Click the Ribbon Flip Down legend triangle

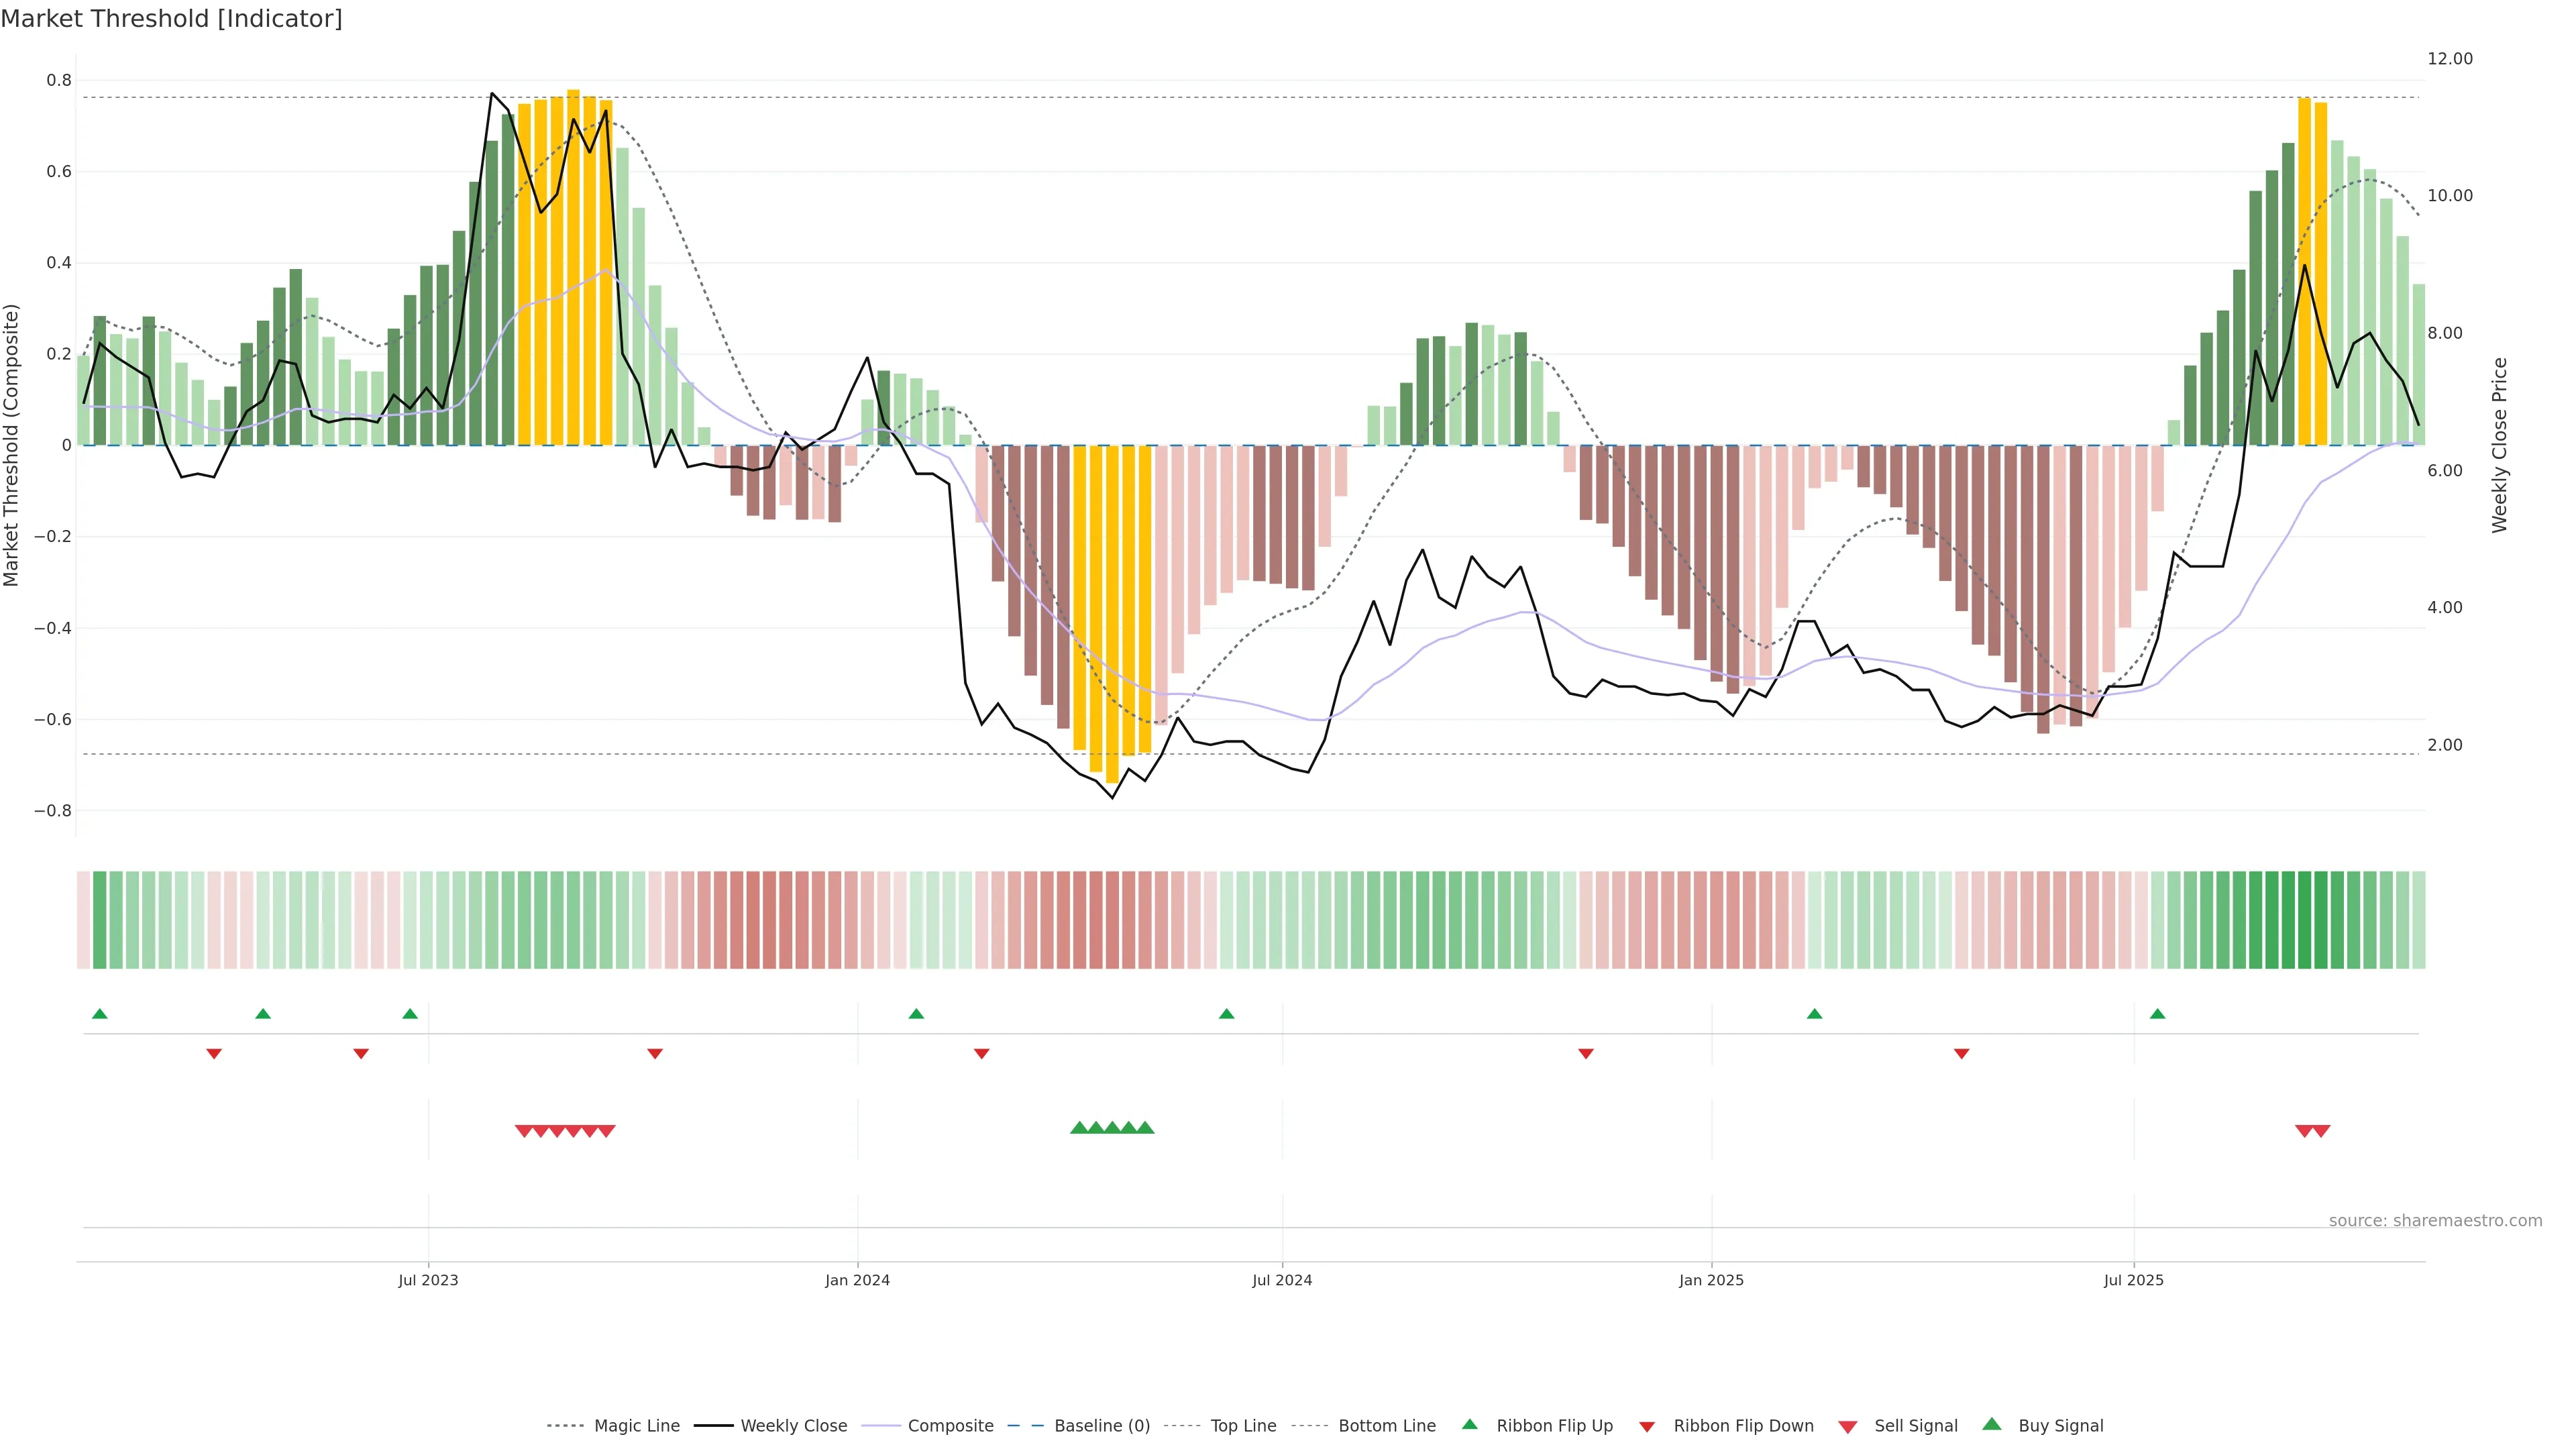click(1647, 1427)
